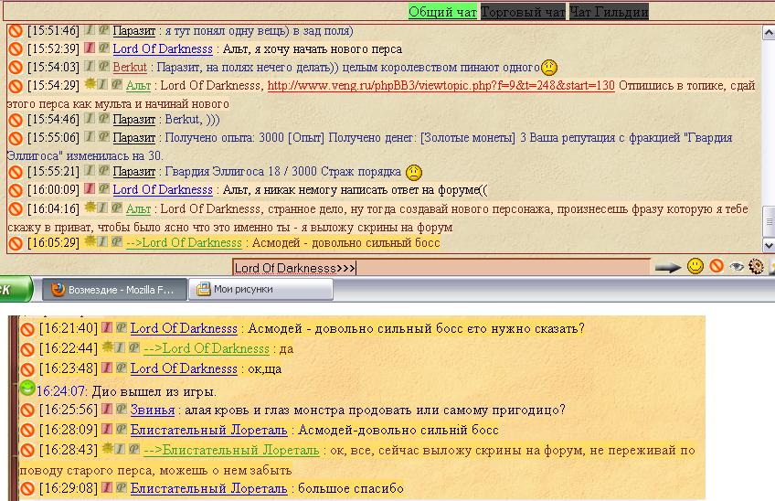Click nickname Альт at 15:54:29

pyautogui.click(x=138, y=86)
